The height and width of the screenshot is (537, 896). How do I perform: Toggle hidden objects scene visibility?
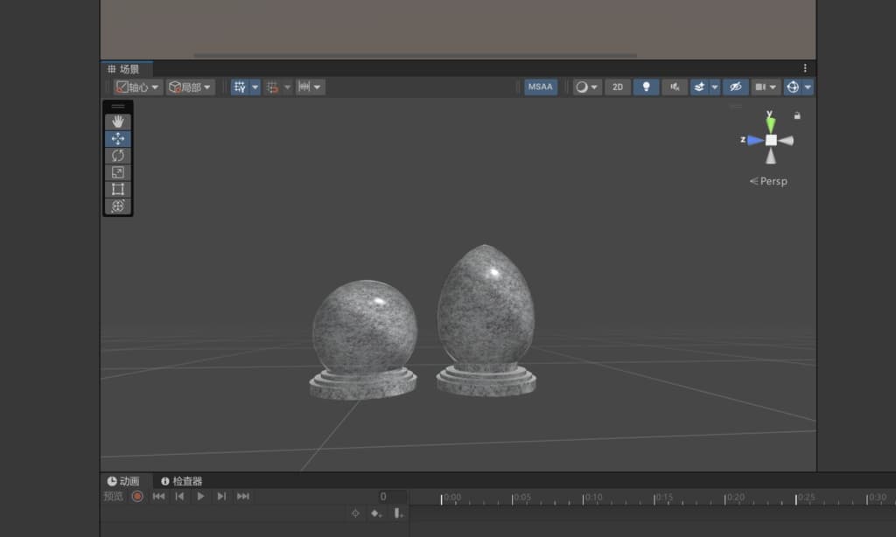pyautogui.click(x=735, y=87)
